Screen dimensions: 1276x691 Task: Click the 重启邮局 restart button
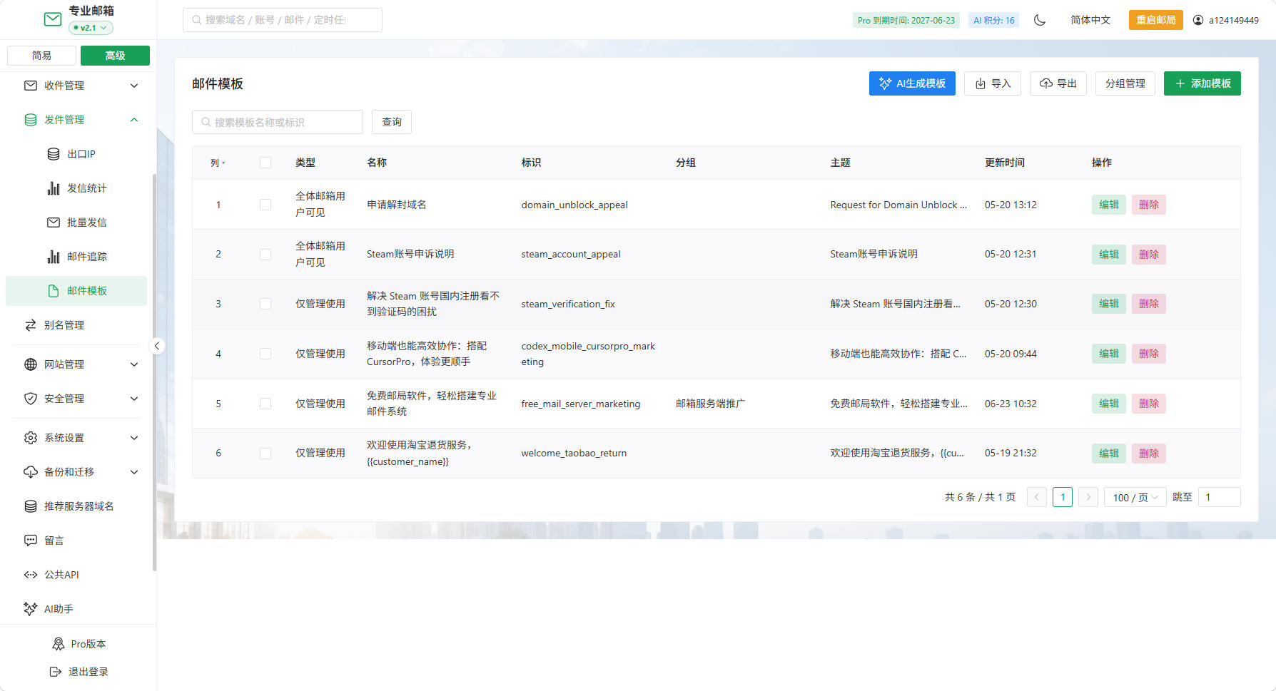1156,20
